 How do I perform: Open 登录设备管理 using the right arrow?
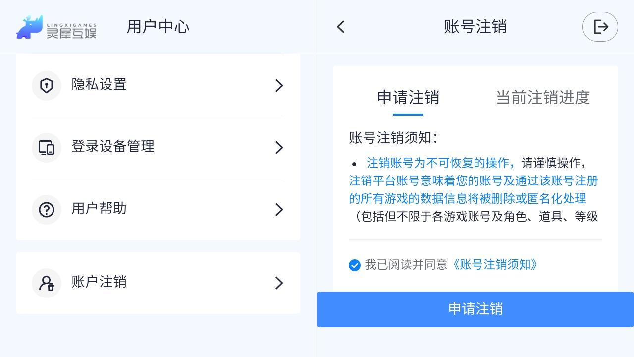click(x=279, y=147)
